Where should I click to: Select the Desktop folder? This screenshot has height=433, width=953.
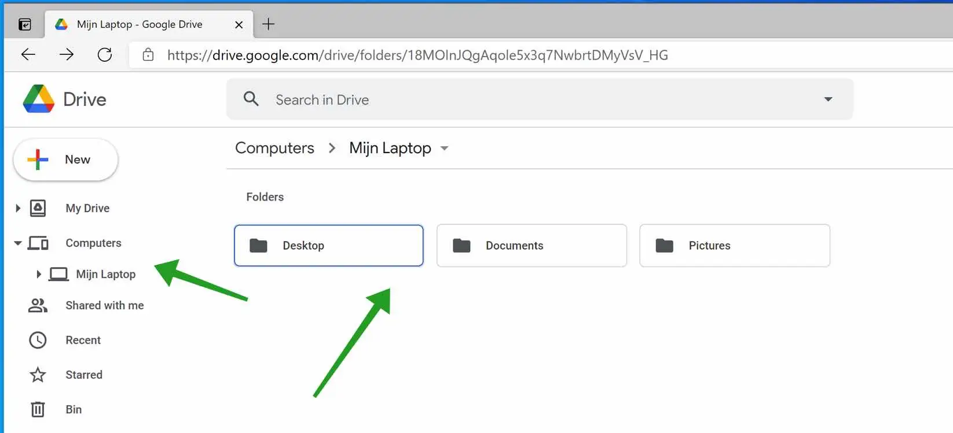pos(329,246)
